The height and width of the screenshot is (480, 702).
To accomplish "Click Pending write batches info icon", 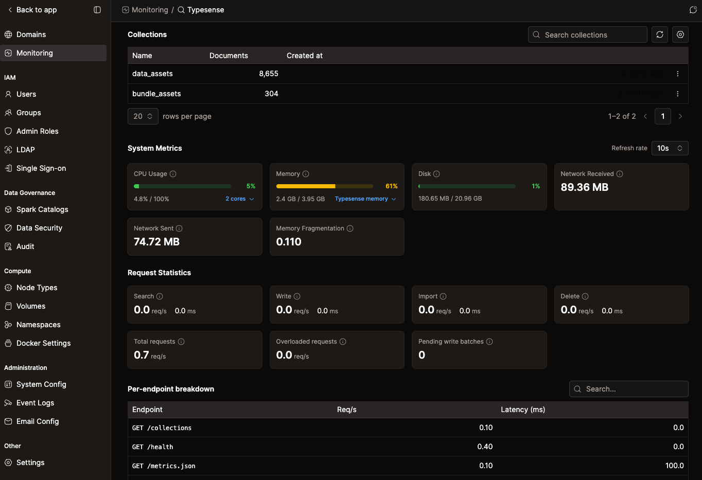I will click(489, 342).
